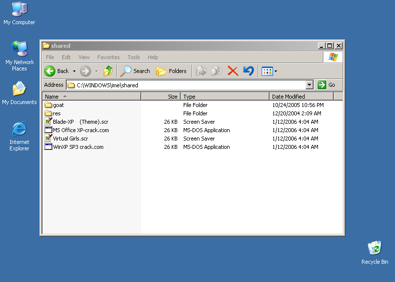Open the Back history dropdown arrow
The height and width of the screenshot is (282, 395).
[x=75, y=71]
